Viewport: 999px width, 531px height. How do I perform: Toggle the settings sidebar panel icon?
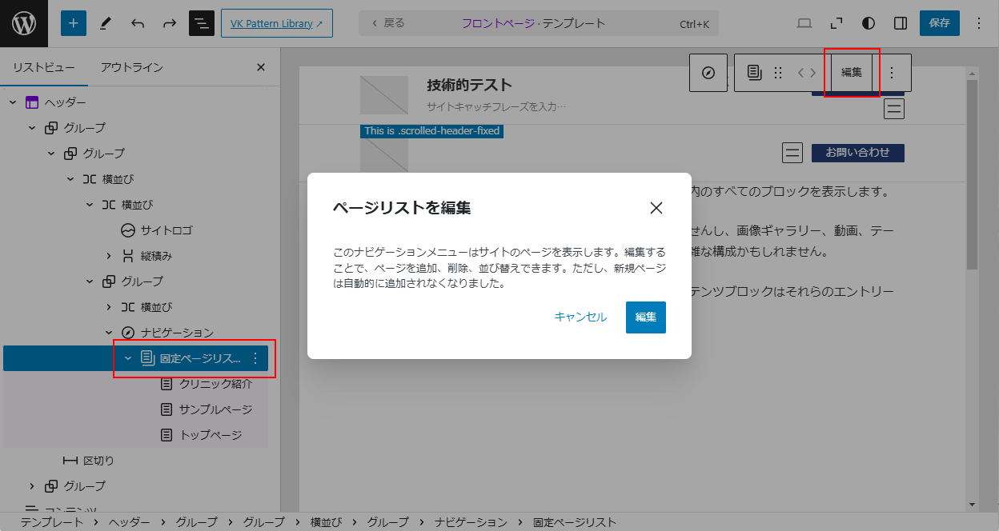(x=901, y=23)
